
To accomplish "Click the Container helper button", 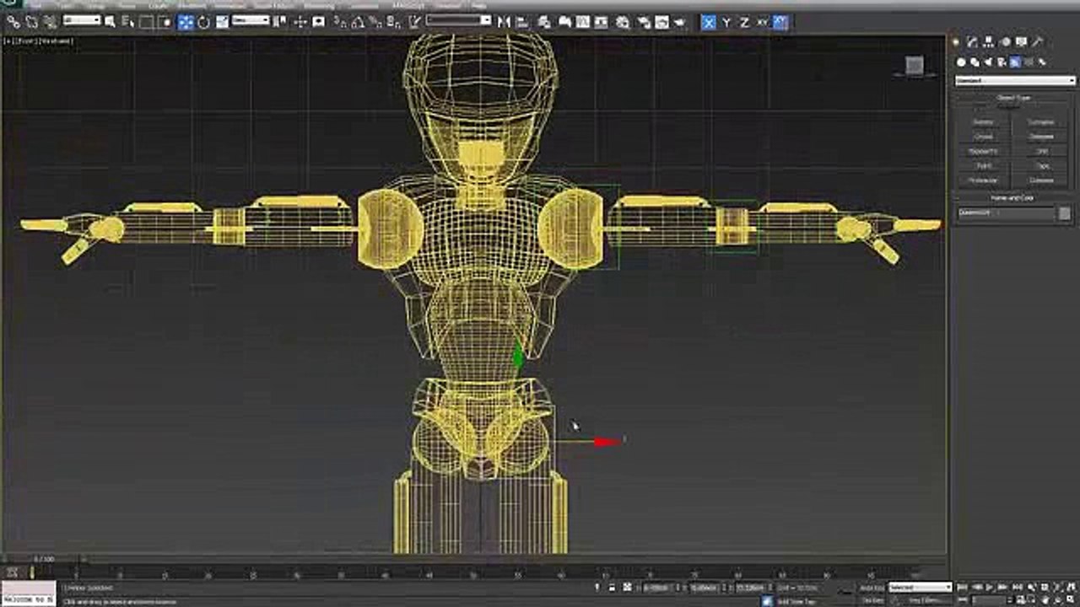I will [1042, 122].
